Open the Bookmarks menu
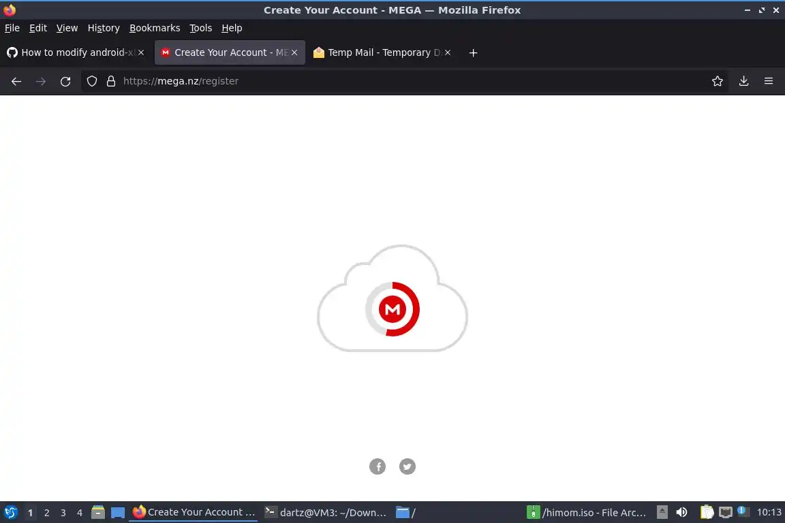This screenshot has height=523, width=785. pyautogui.click(x=155, y=28)
